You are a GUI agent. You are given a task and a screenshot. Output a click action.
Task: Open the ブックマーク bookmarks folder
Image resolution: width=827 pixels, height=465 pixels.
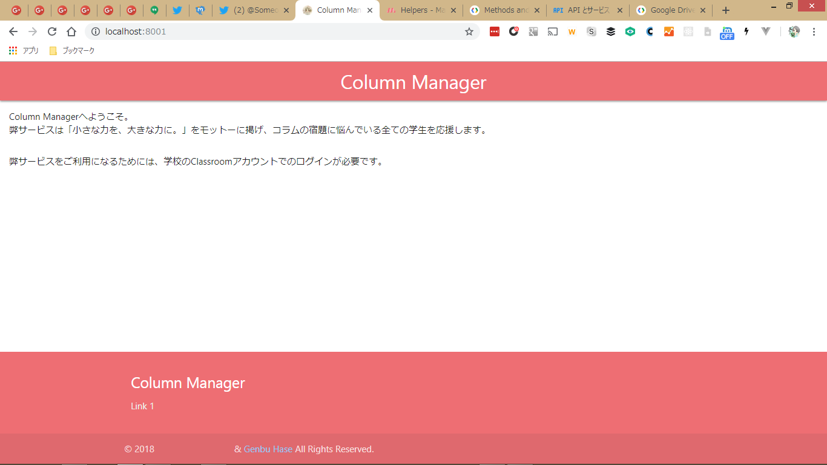[72, 51]
